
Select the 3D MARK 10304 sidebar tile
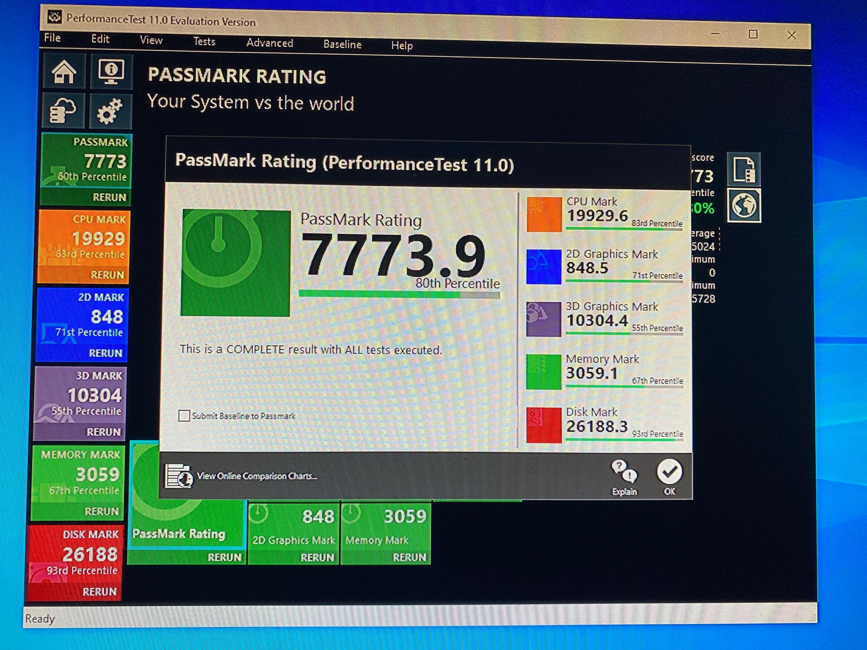tap(80, 395)
